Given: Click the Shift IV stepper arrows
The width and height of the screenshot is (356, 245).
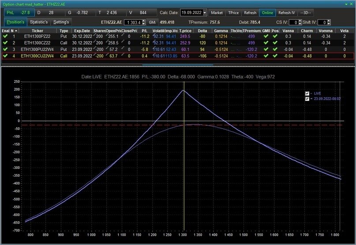Looking at the screenshot, I should coord(329,22).
